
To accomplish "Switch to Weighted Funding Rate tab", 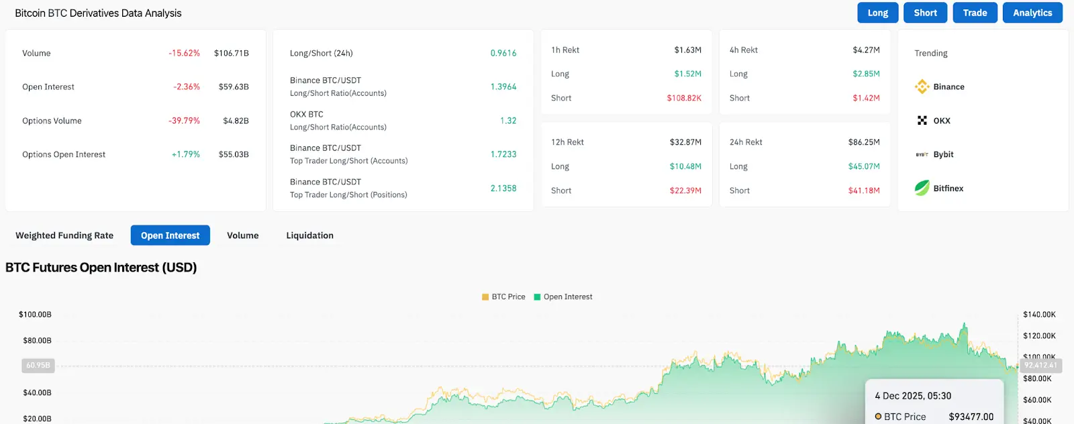I will (x=64, y=235).
